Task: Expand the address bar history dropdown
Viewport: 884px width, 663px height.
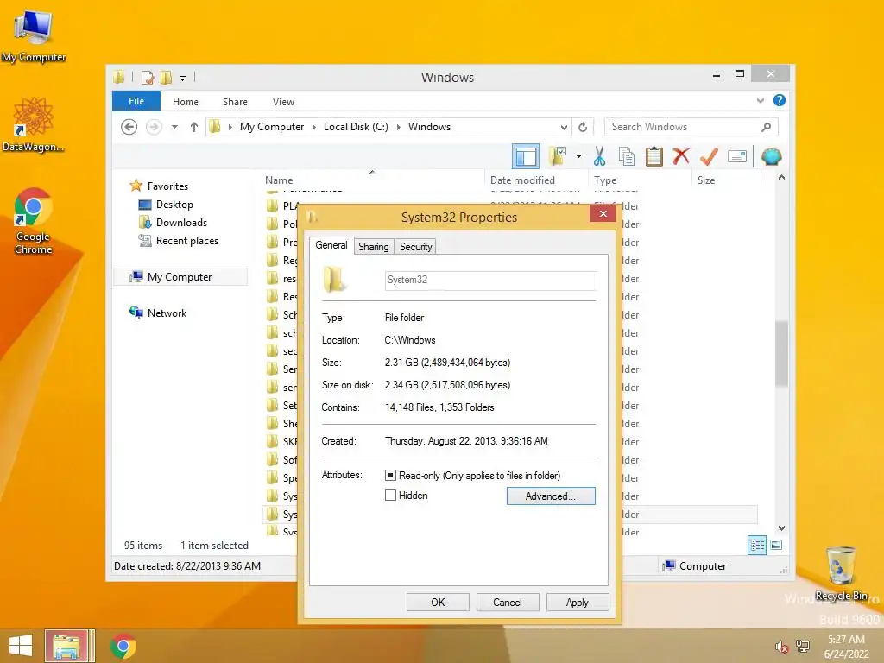Action: [x=564, y=127]
